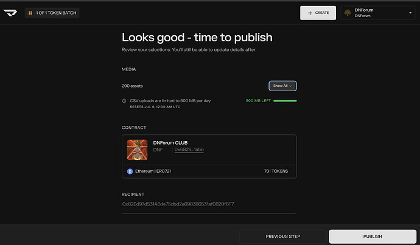Click the 500 MB LEFT text
Viewport: 420px width, 245px height.
tap(258, 101)
